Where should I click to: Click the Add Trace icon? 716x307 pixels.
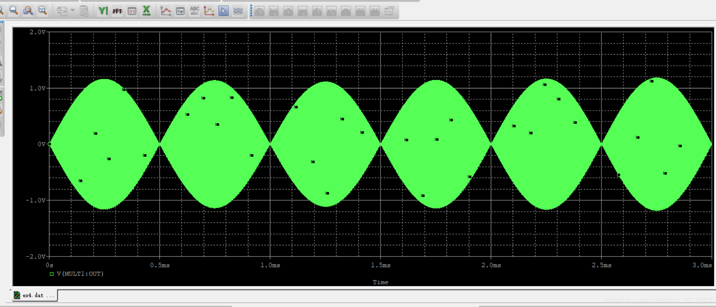pyautogui.click(x=166, y=11)
